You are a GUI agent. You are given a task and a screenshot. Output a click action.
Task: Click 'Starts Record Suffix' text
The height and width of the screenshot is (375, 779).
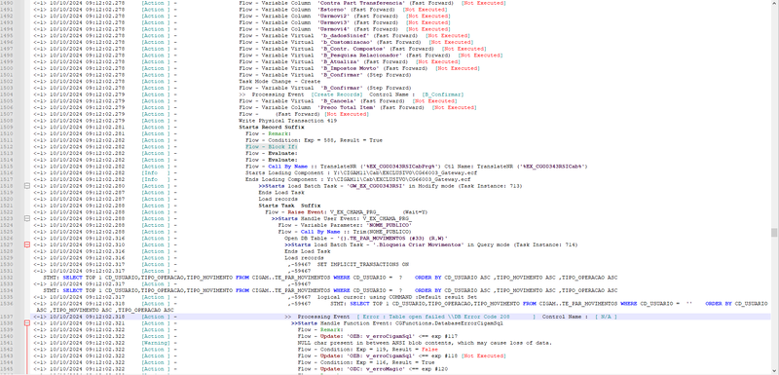coord(272,128)
